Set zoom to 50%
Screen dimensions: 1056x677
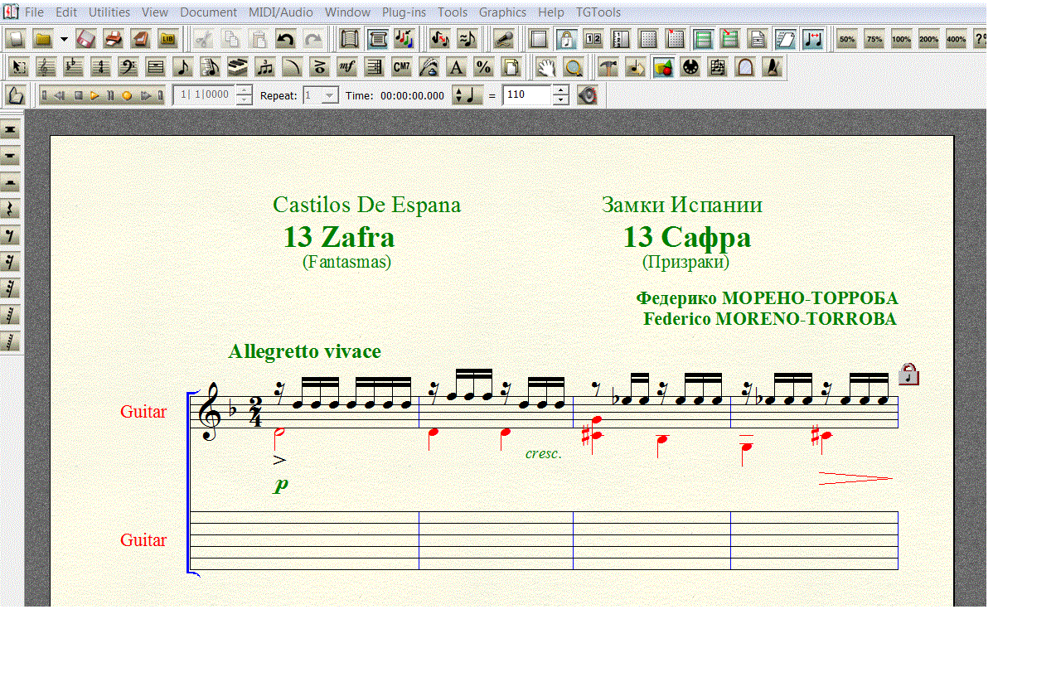[847, 39]
